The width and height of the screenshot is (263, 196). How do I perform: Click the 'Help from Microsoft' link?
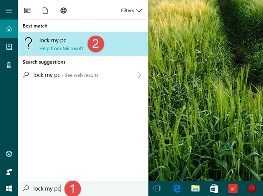point(61,49)
